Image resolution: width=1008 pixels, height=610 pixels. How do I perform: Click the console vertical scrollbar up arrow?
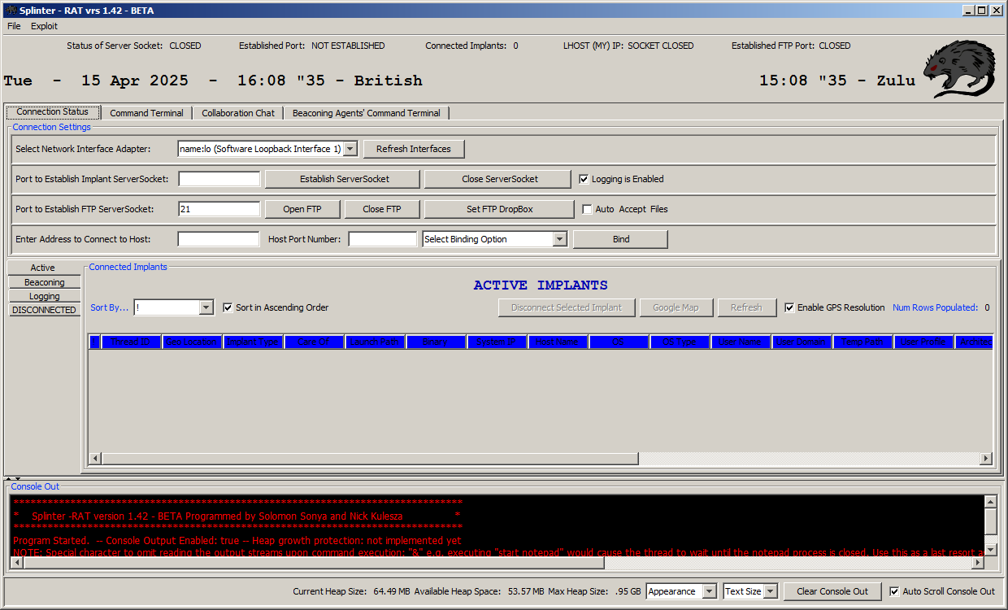pos(989,502)
